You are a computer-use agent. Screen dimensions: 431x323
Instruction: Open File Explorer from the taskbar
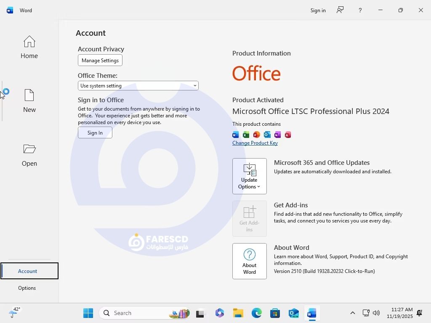point(238,313)
